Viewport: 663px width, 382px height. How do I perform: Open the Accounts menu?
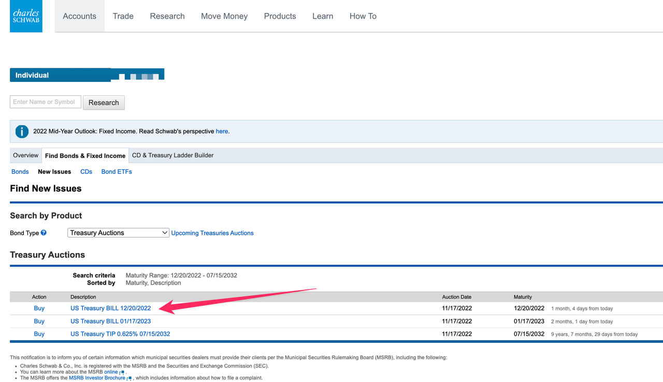(x=79, y=16)
